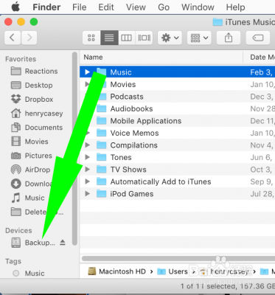
Task: Open the Finder menu
Action: tap(46, 7)
